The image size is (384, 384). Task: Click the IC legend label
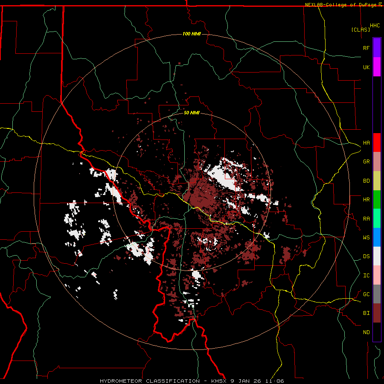(366, 276)
